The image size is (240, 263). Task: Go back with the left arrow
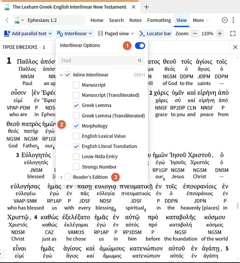pos(7,20)
